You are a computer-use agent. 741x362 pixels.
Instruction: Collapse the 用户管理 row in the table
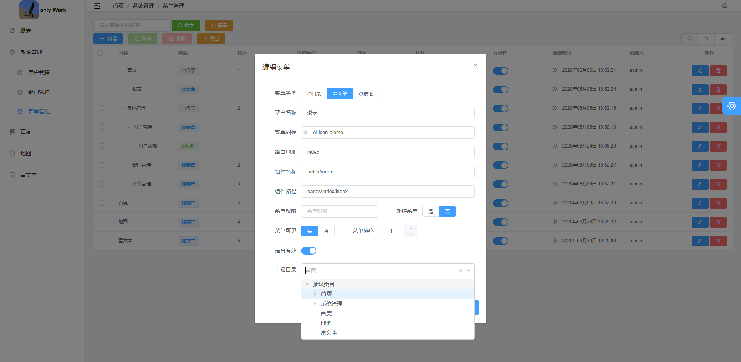coord(129,127)
